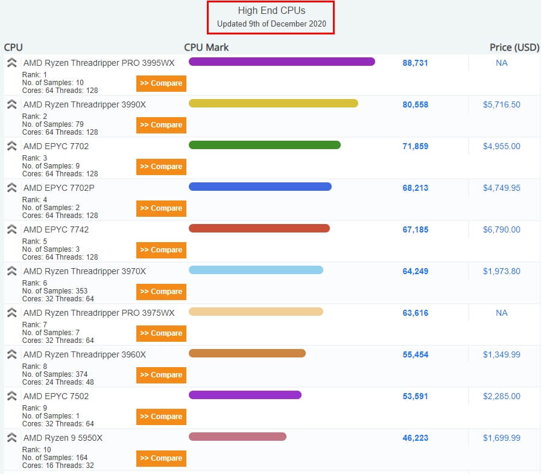This screenshot has height=474, width=541.
Task: Compare the Threadripper PRO 3975WX
Action: tap(161, 333)
